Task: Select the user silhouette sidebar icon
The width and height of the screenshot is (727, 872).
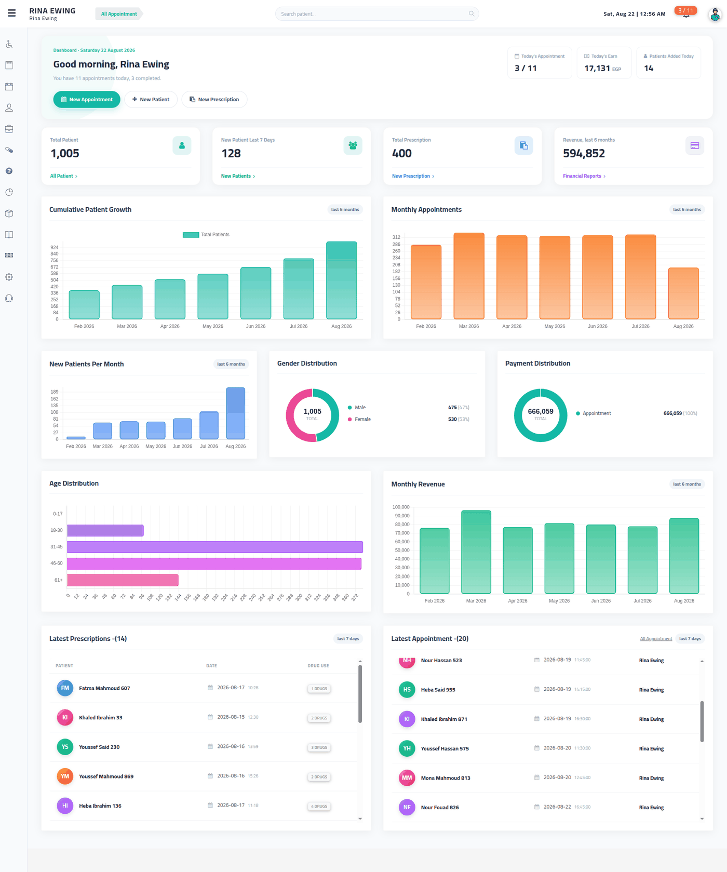Action: 9,108
